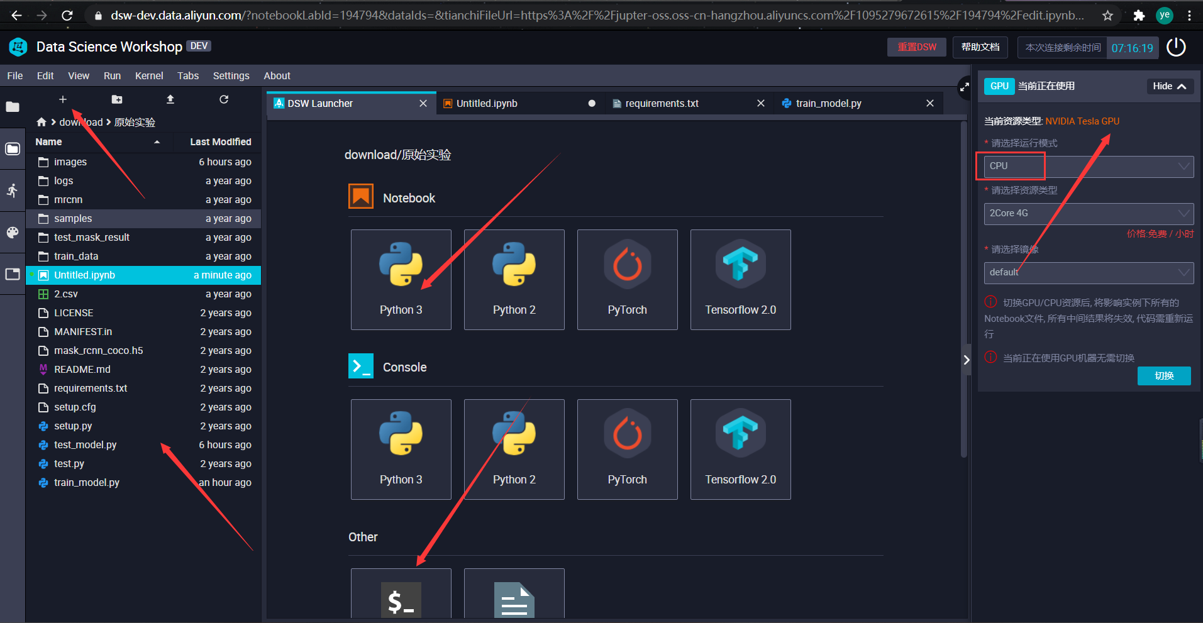Click the browser extensions puzzle icon

[x=1139, y=16]
